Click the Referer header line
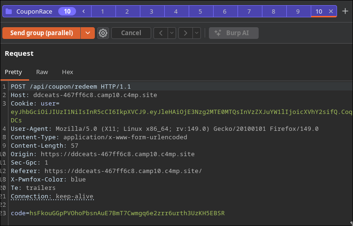The height and width of the screenshot is (226, 353). [x=106, y=171]
